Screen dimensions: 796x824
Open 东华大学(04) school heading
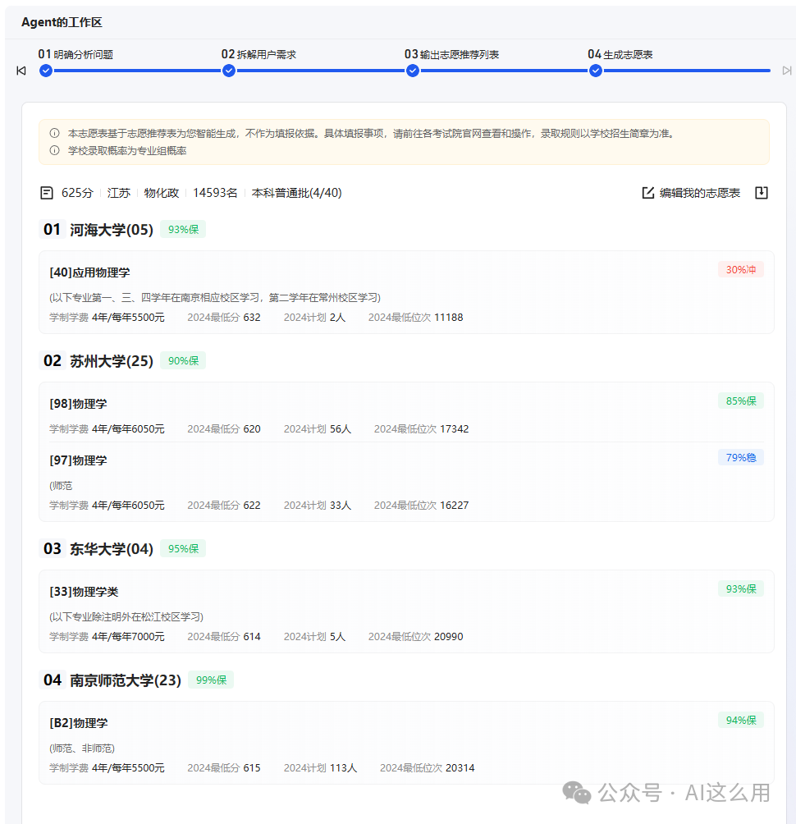(112, 549)
